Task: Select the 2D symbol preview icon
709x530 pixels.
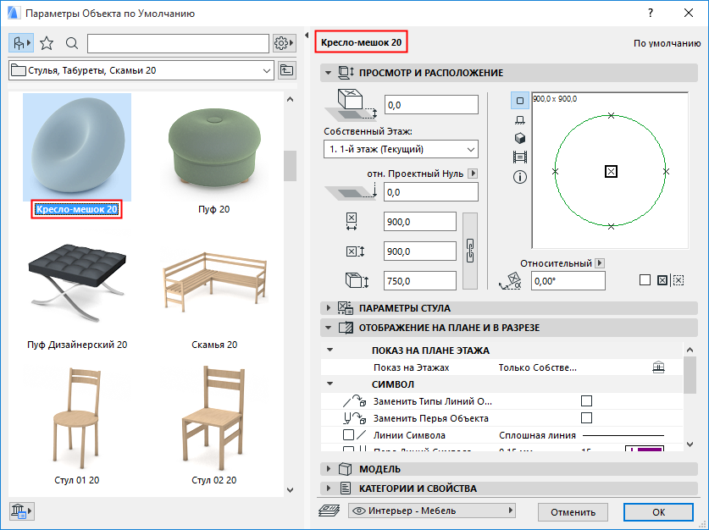Action: (520, 101)
